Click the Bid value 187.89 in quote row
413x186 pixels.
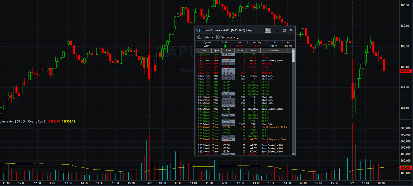274,46
